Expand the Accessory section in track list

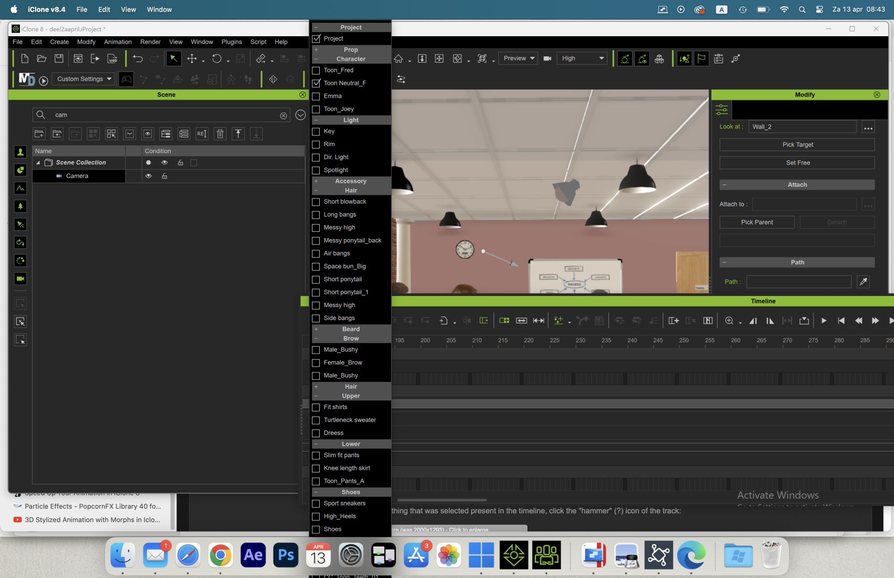click(316, 181)
